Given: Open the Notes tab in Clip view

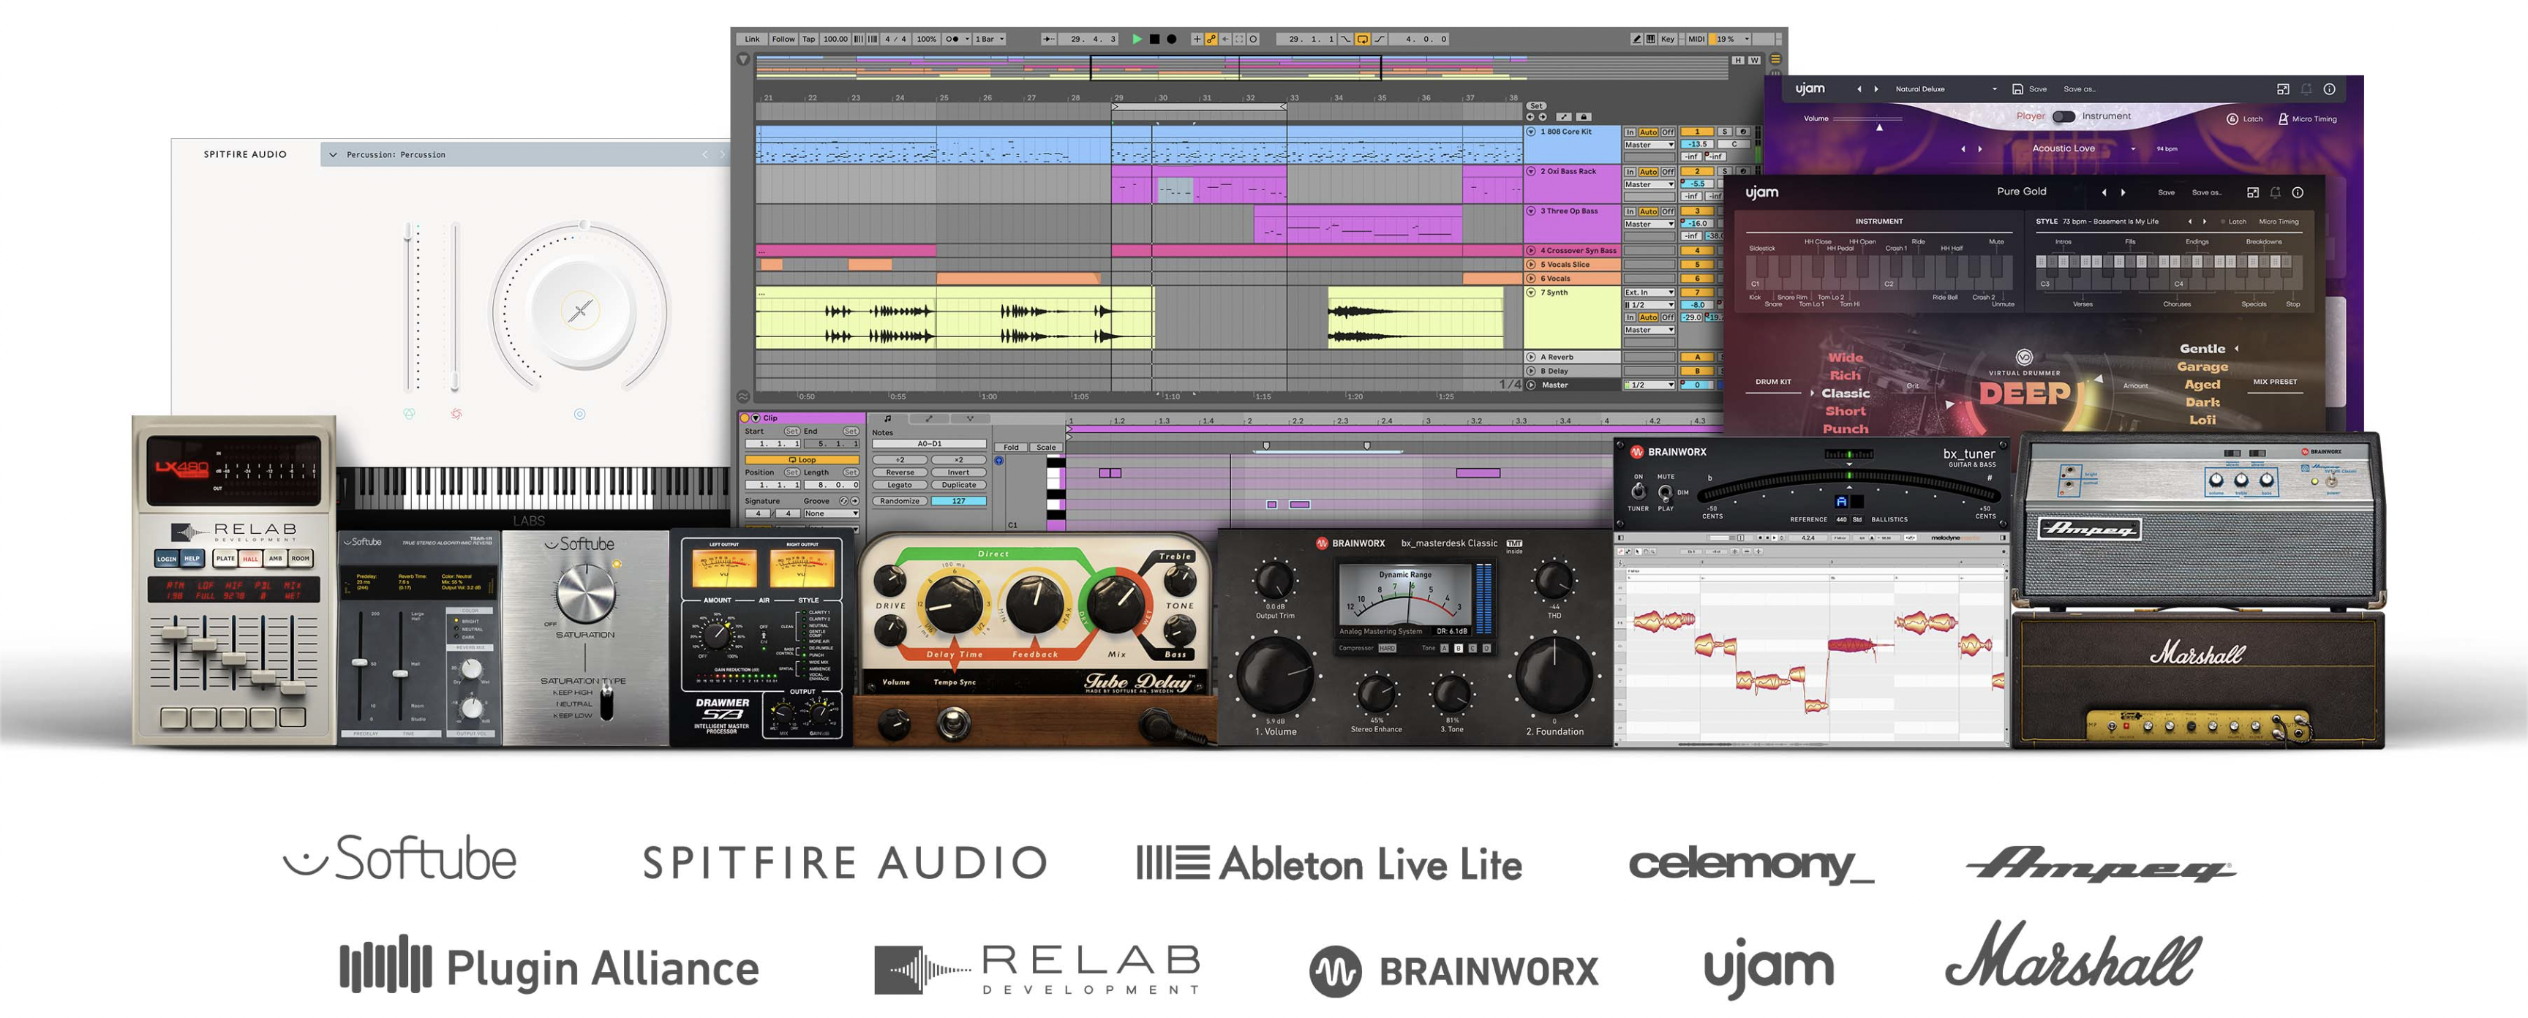Looking at the screenshot, I should pos(888,419).
